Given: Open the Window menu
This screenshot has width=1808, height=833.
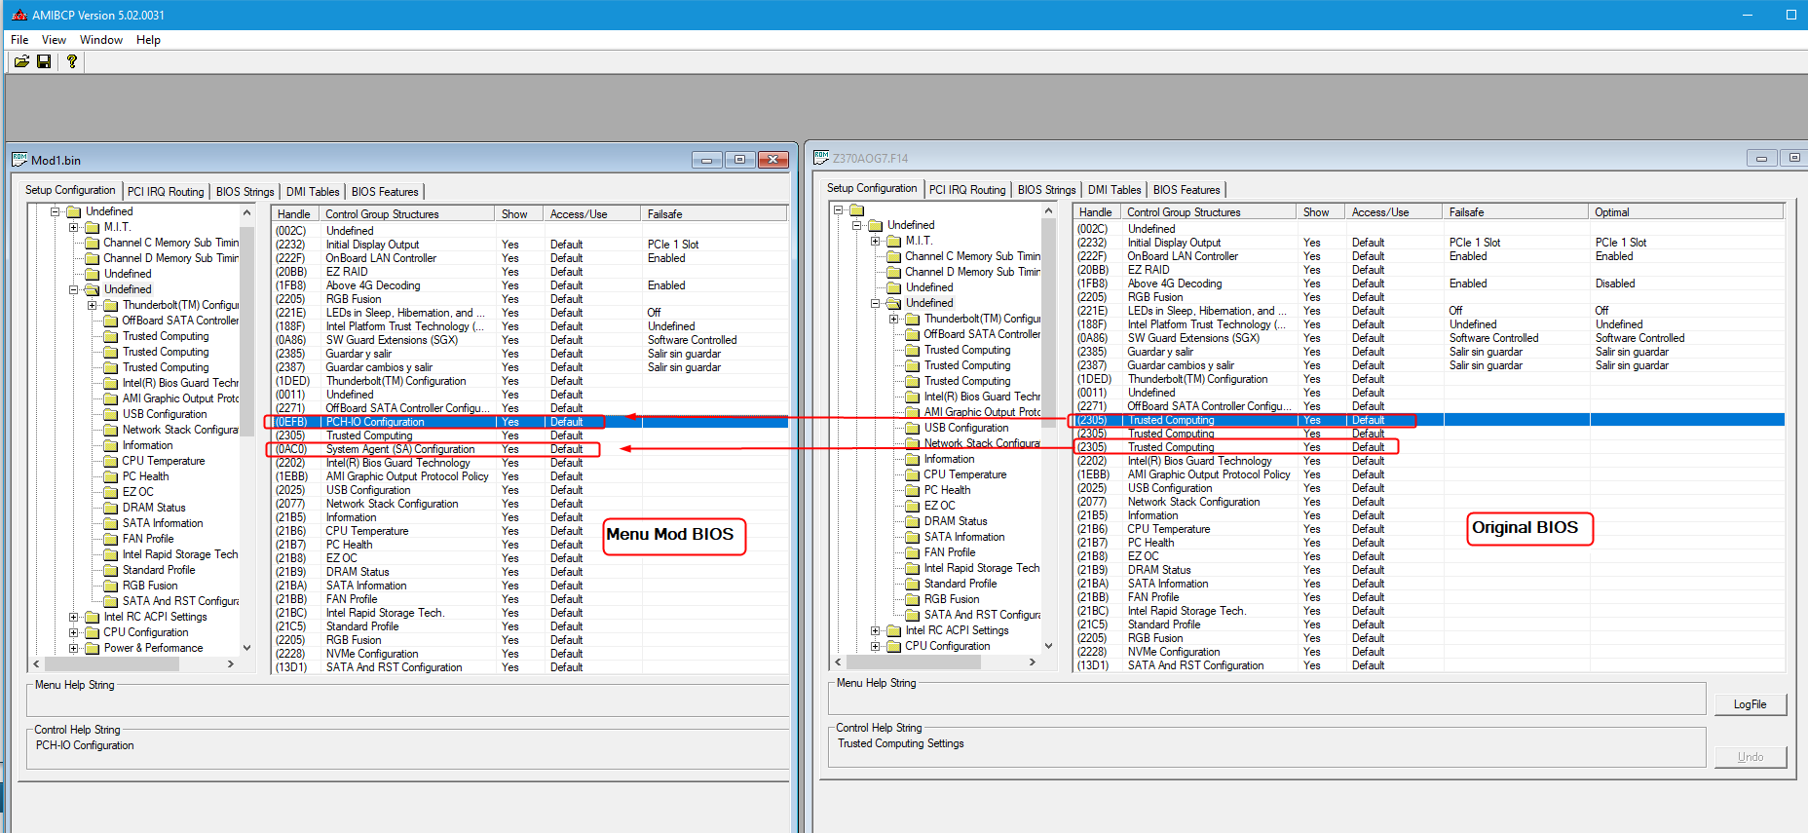Looking at the screenshot, I should tap(101, 40).
